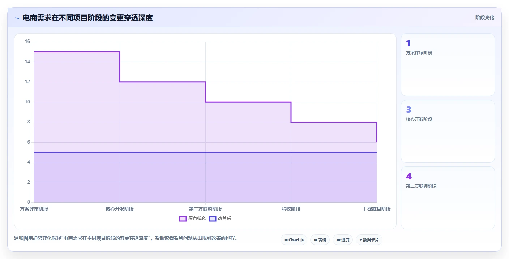Select the 数据卡片 tag
This screenshot has height=259, width=509.
point(369,240)
